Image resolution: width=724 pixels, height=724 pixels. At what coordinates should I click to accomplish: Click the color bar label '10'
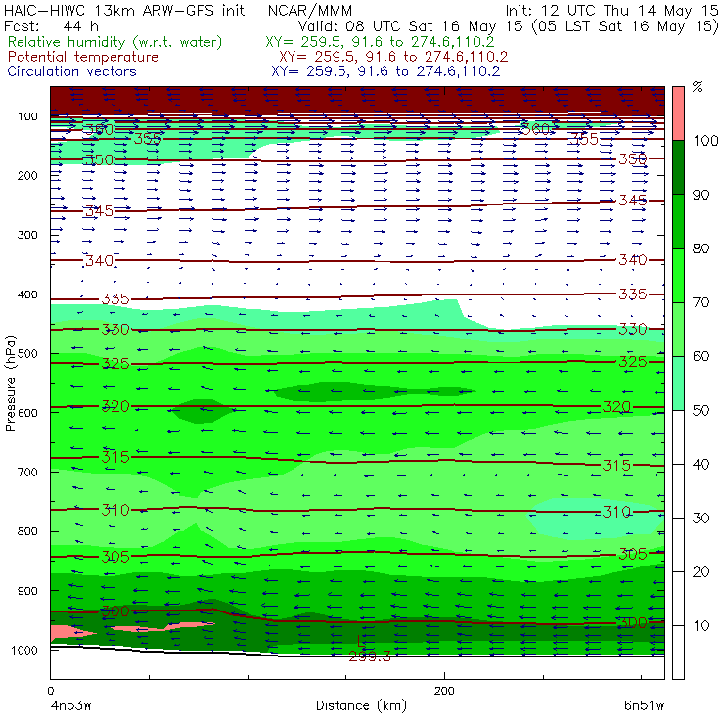701,625
